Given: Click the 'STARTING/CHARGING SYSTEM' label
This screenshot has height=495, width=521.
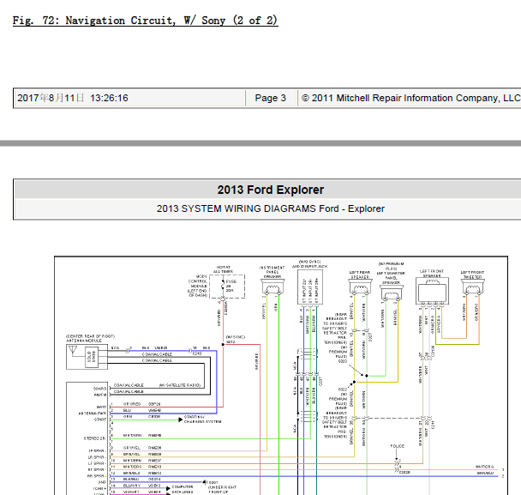Looking at the screenshot, I should [203, 420].
